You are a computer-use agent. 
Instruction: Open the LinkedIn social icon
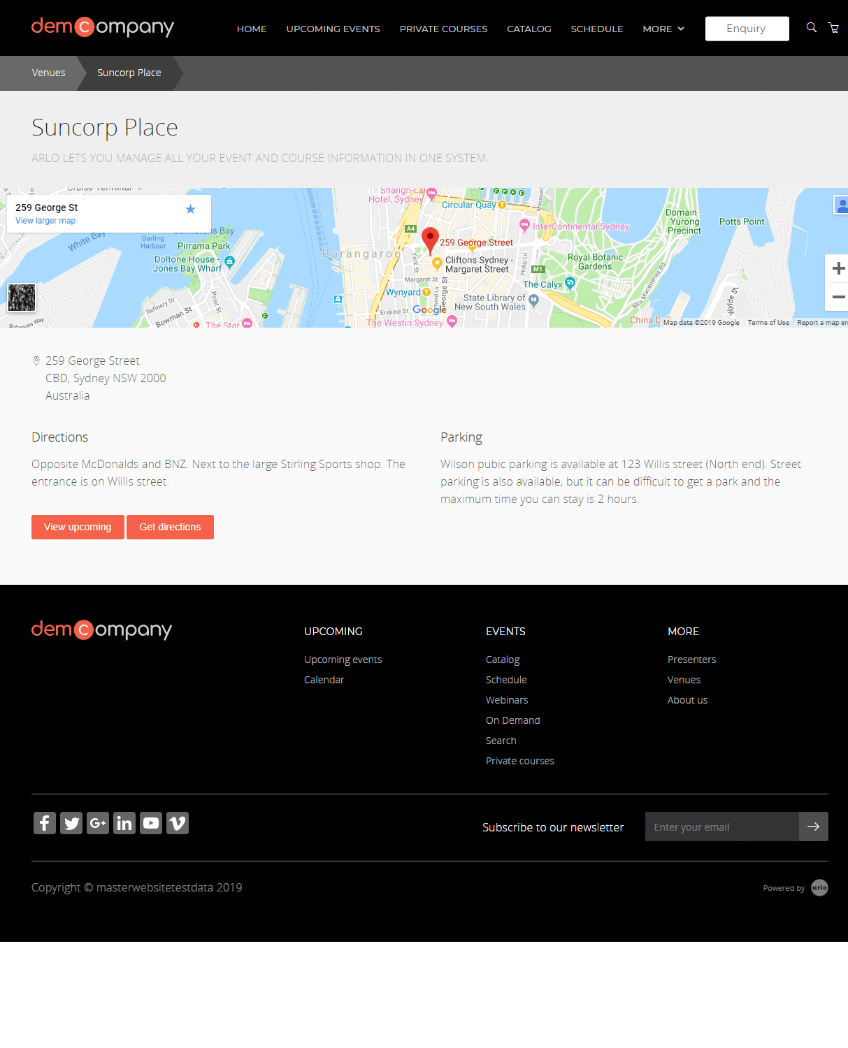(124, 823)
